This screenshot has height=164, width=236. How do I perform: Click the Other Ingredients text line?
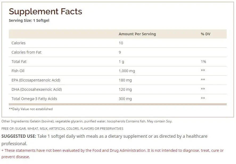tap(87, 121)
